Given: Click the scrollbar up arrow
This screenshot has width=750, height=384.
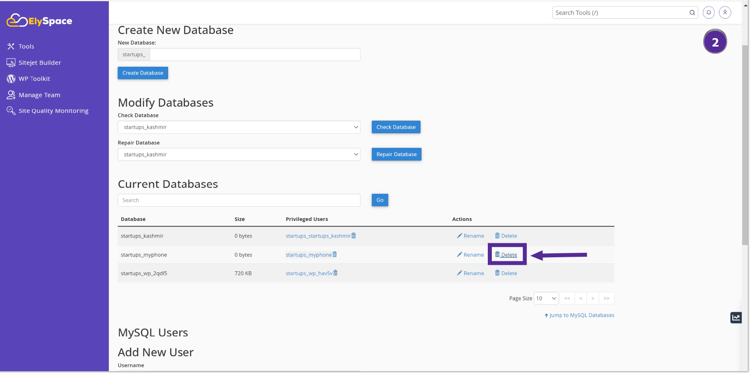Looking at the screenshot, I should point(746,5).
